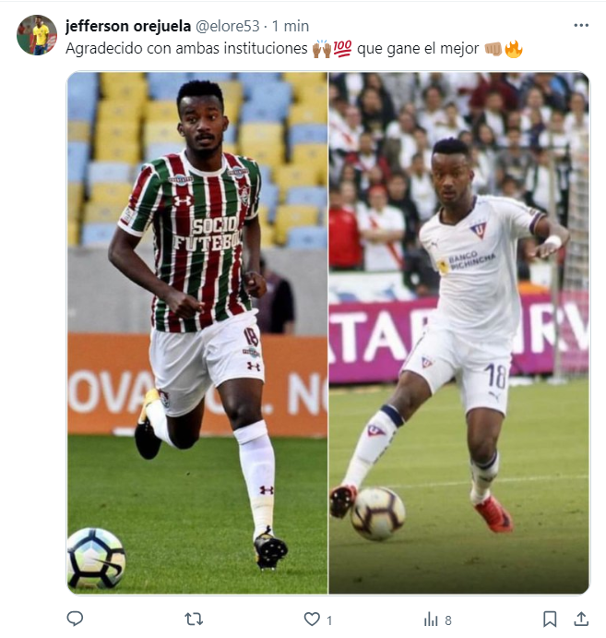The width and height of the screenshot is (606, 638).
Task: Click the view count number 8
Action: 448,620
